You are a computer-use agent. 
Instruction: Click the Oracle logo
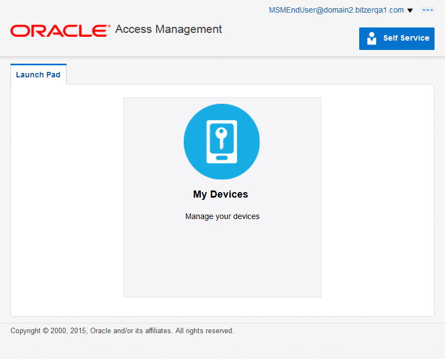(x=60, y=31)
